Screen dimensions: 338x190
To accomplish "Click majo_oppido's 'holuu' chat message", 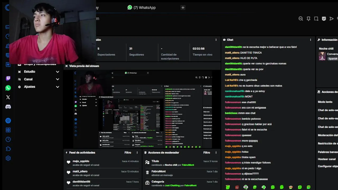I will coord(245,152).
